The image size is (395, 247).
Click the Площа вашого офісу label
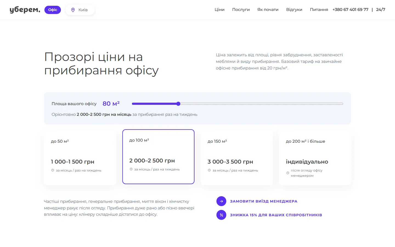coord(74,104)
